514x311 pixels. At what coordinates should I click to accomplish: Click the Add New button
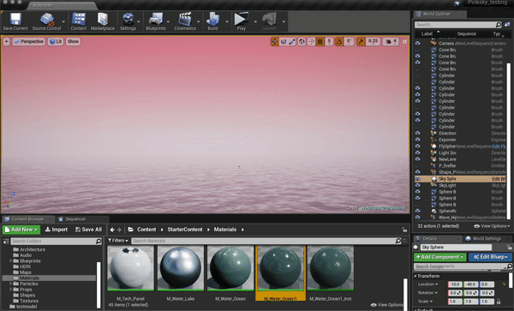(x=21, y=230)
